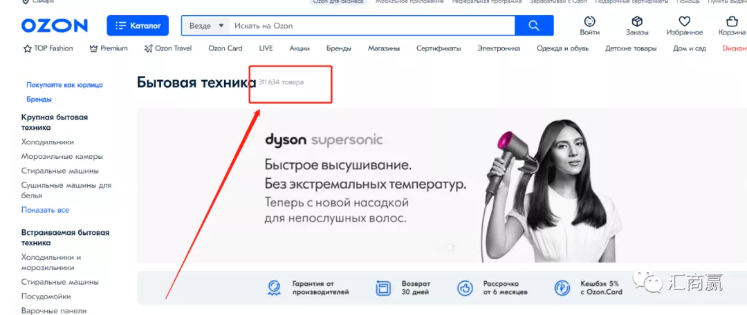Viewport: 747px width, 315px height.
Task: Open the Premium crown link
Action: click(109, 48)
